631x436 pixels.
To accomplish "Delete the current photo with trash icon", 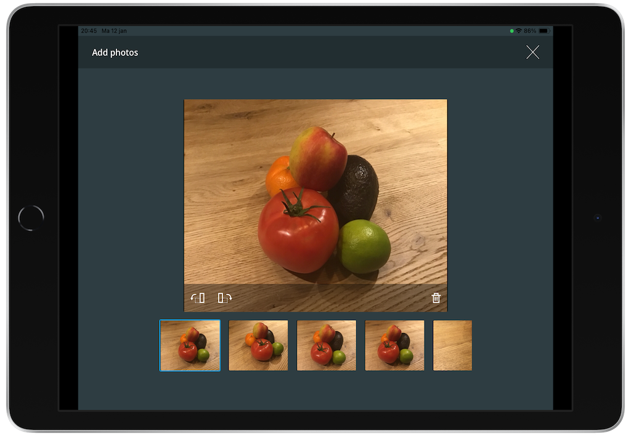I will point(436,298).
